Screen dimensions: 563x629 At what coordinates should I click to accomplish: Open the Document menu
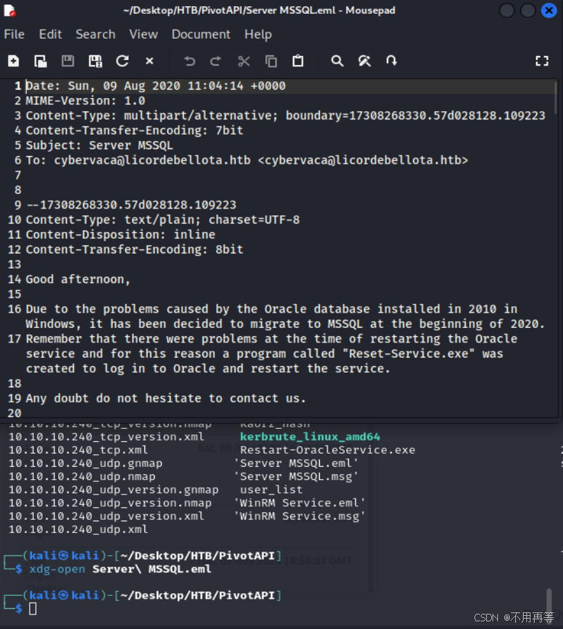click(x=201, y=35)
